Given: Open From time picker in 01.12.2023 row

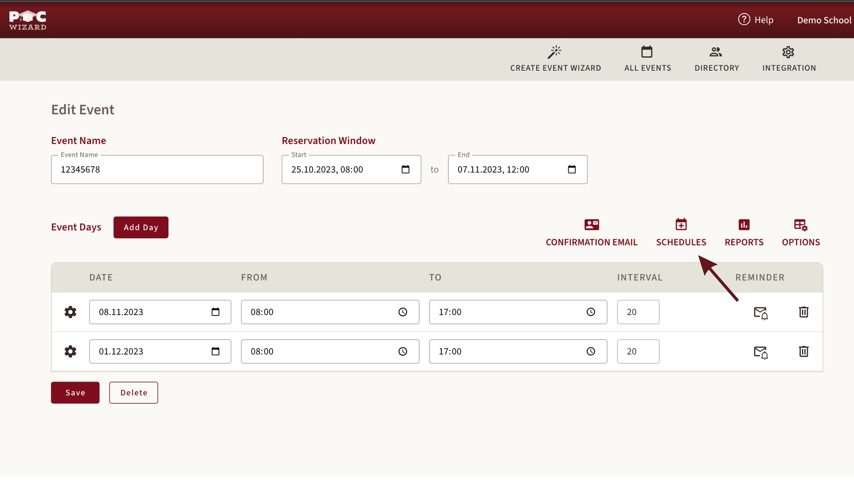Looking at the screenshot, I should (x=403, y=351).
